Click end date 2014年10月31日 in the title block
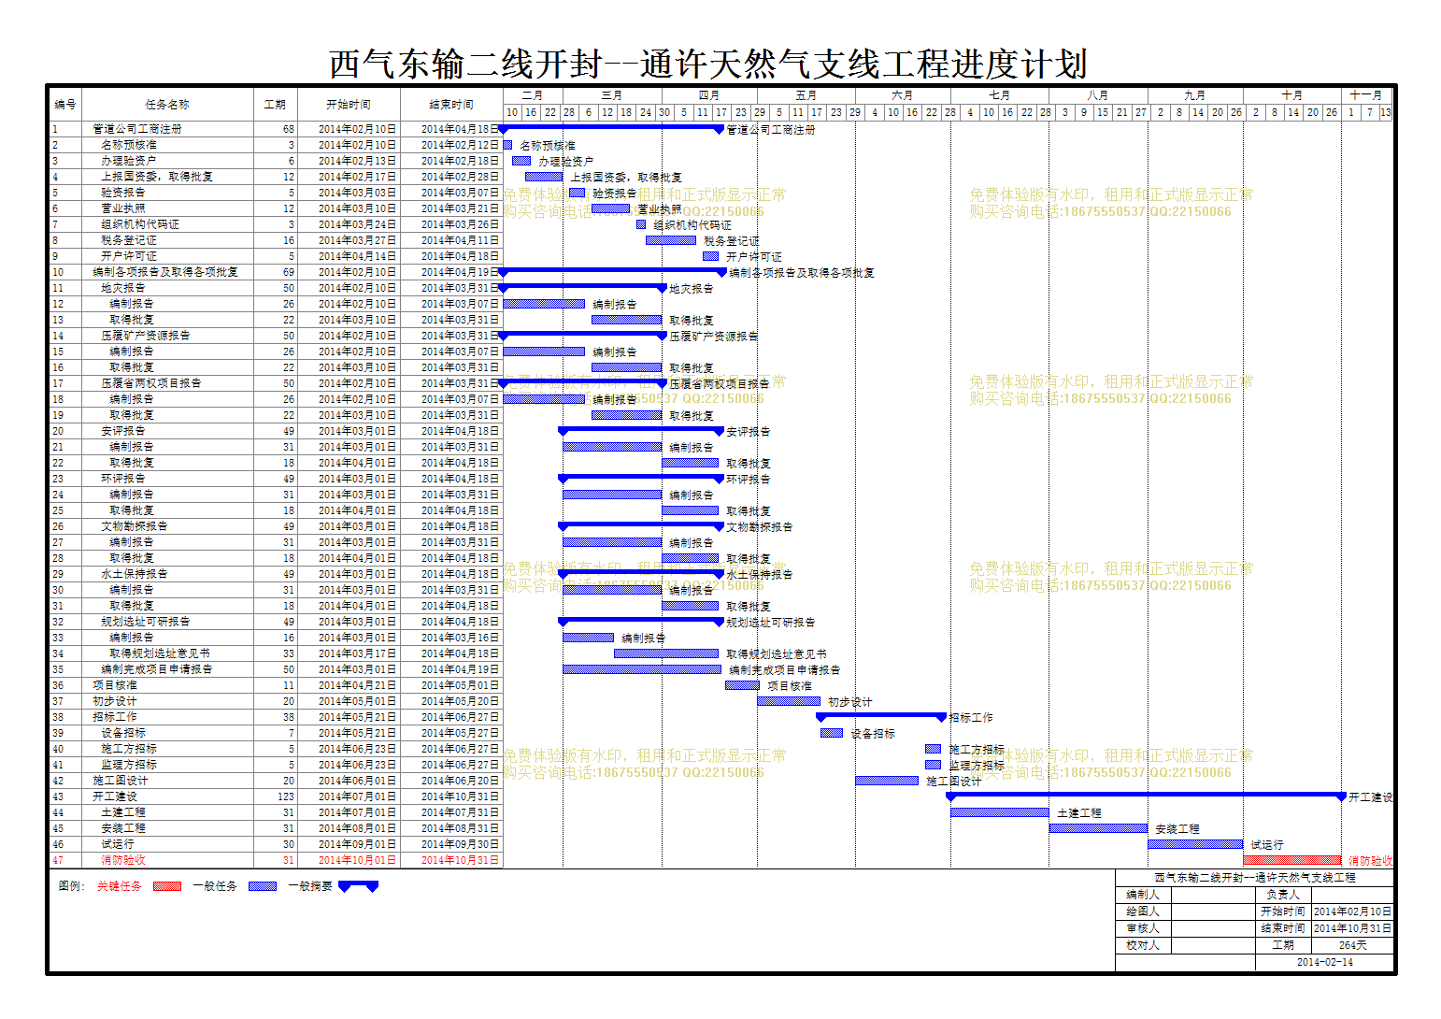 [x=1352, y=928]
